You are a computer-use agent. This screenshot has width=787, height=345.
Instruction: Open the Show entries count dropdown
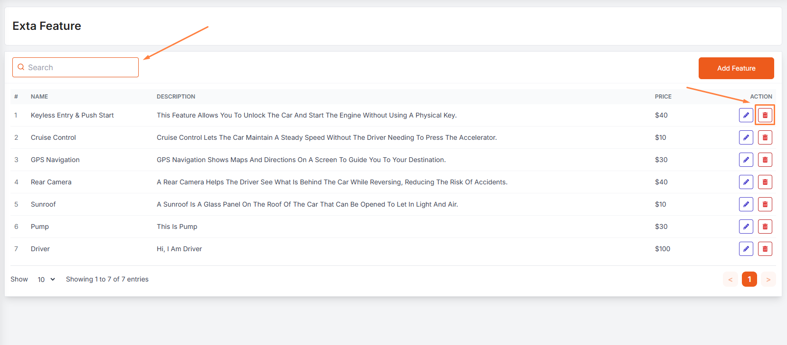[x=46, y=280]
